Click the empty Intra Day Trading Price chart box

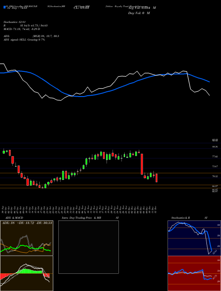tap(88, 247)
